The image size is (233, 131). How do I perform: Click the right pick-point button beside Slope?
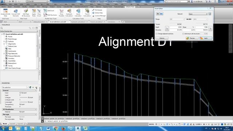pos(210,28)
